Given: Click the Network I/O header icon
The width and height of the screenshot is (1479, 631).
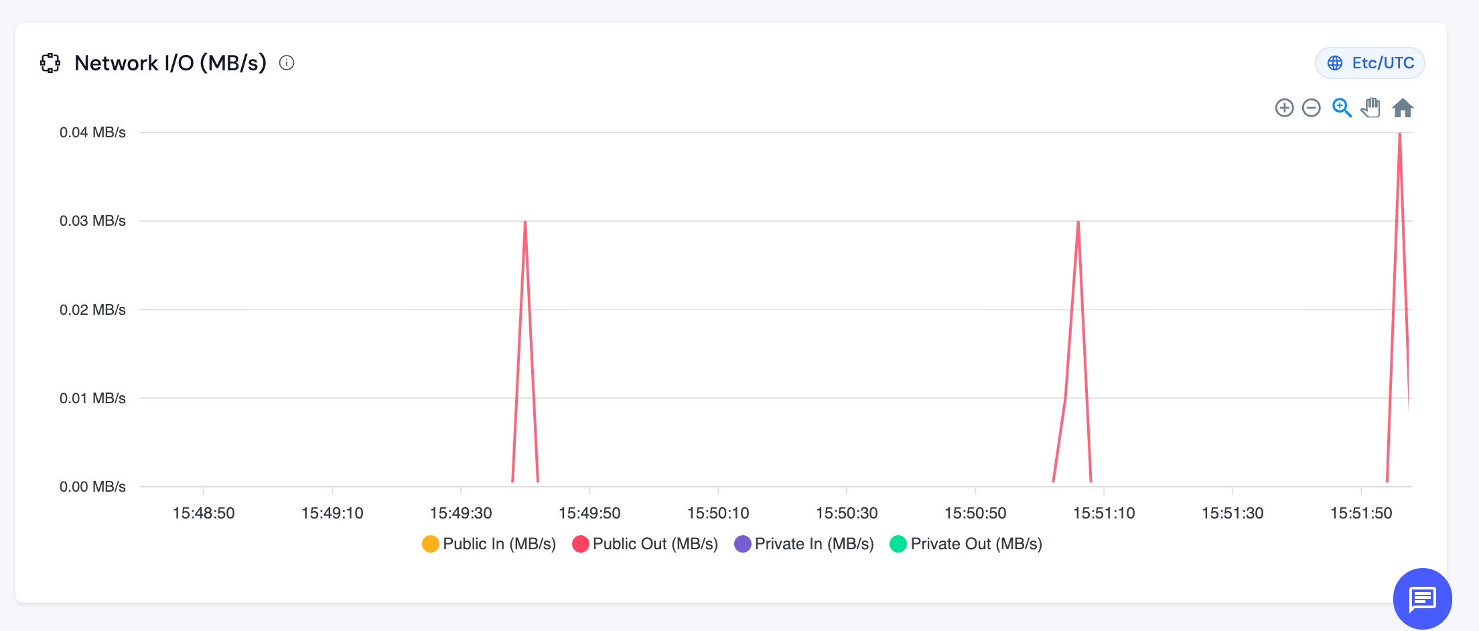Looking at the screenshot, I should coord(50,63).
